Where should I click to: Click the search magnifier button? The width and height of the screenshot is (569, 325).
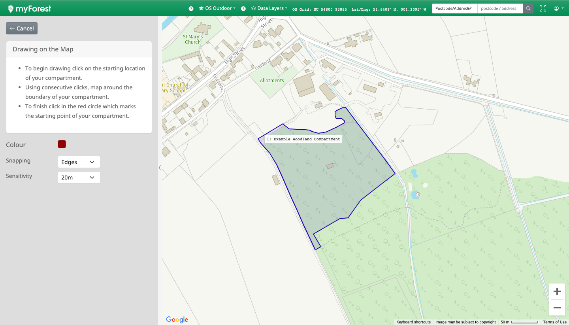[x=528, y=8]
